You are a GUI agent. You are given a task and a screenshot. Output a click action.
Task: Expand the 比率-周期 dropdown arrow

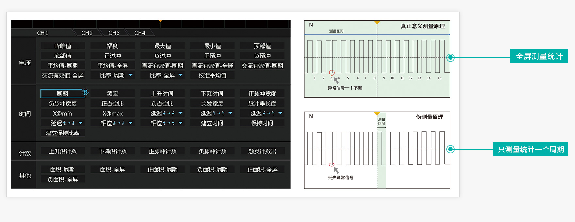click(131, 75)
